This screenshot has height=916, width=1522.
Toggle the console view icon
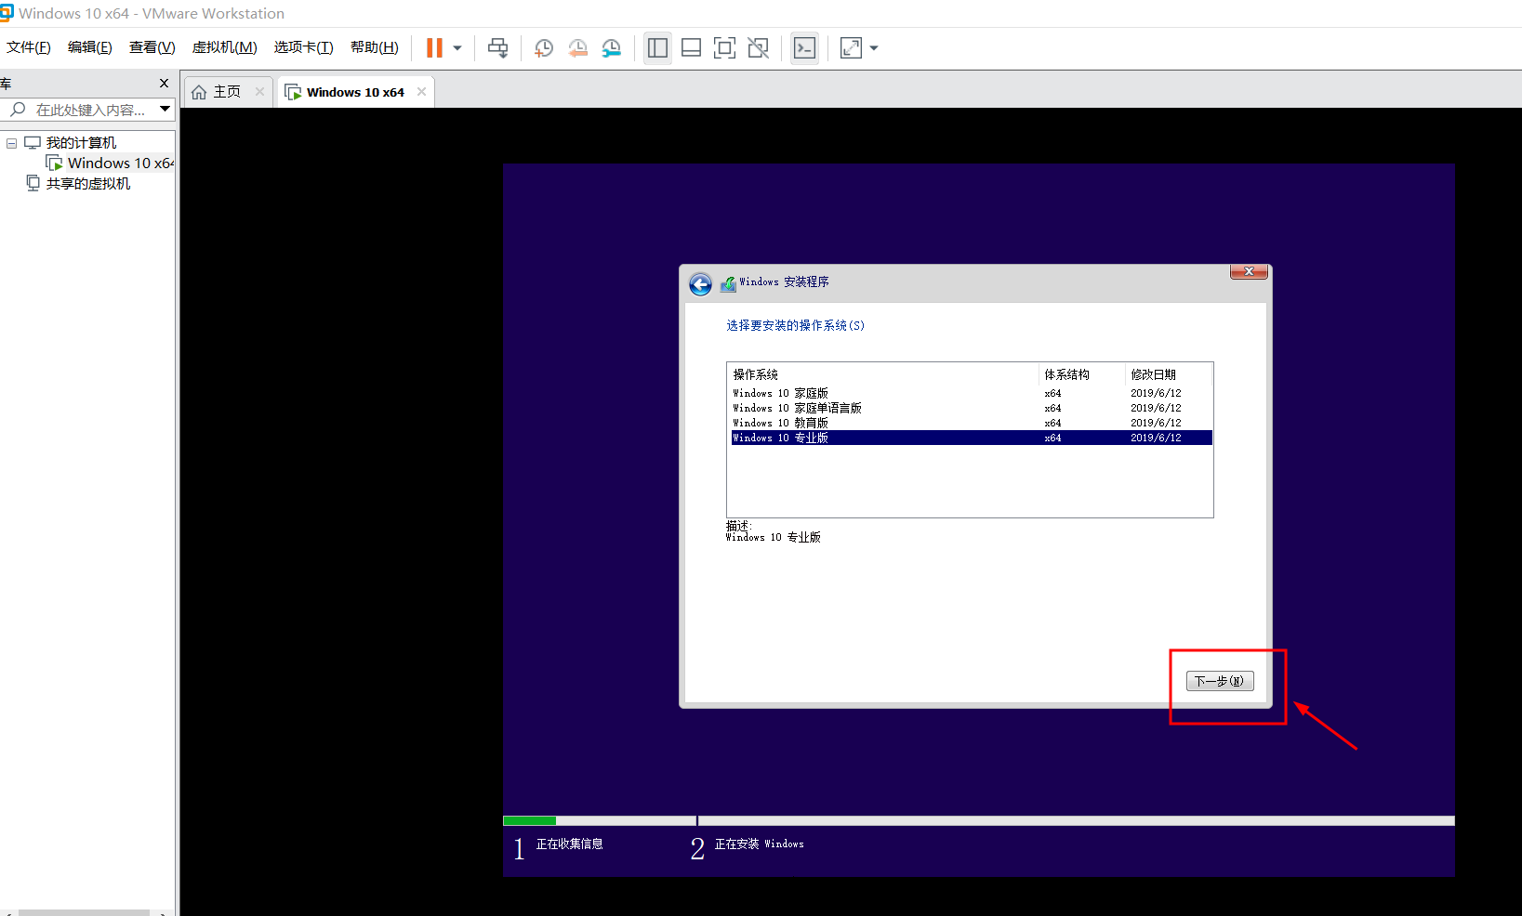(x=804, y=48)
